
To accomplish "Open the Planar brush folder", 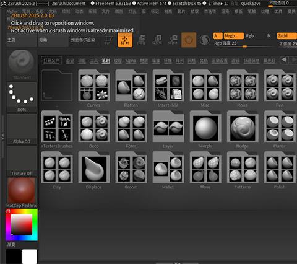I will (280, 126).
